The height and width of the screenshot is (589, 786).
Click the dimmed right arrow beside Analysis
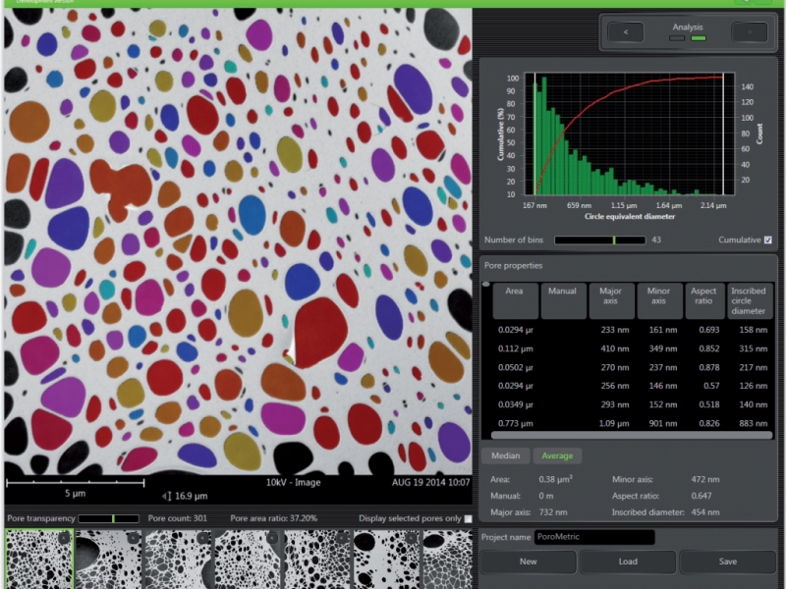coord(750,32)
